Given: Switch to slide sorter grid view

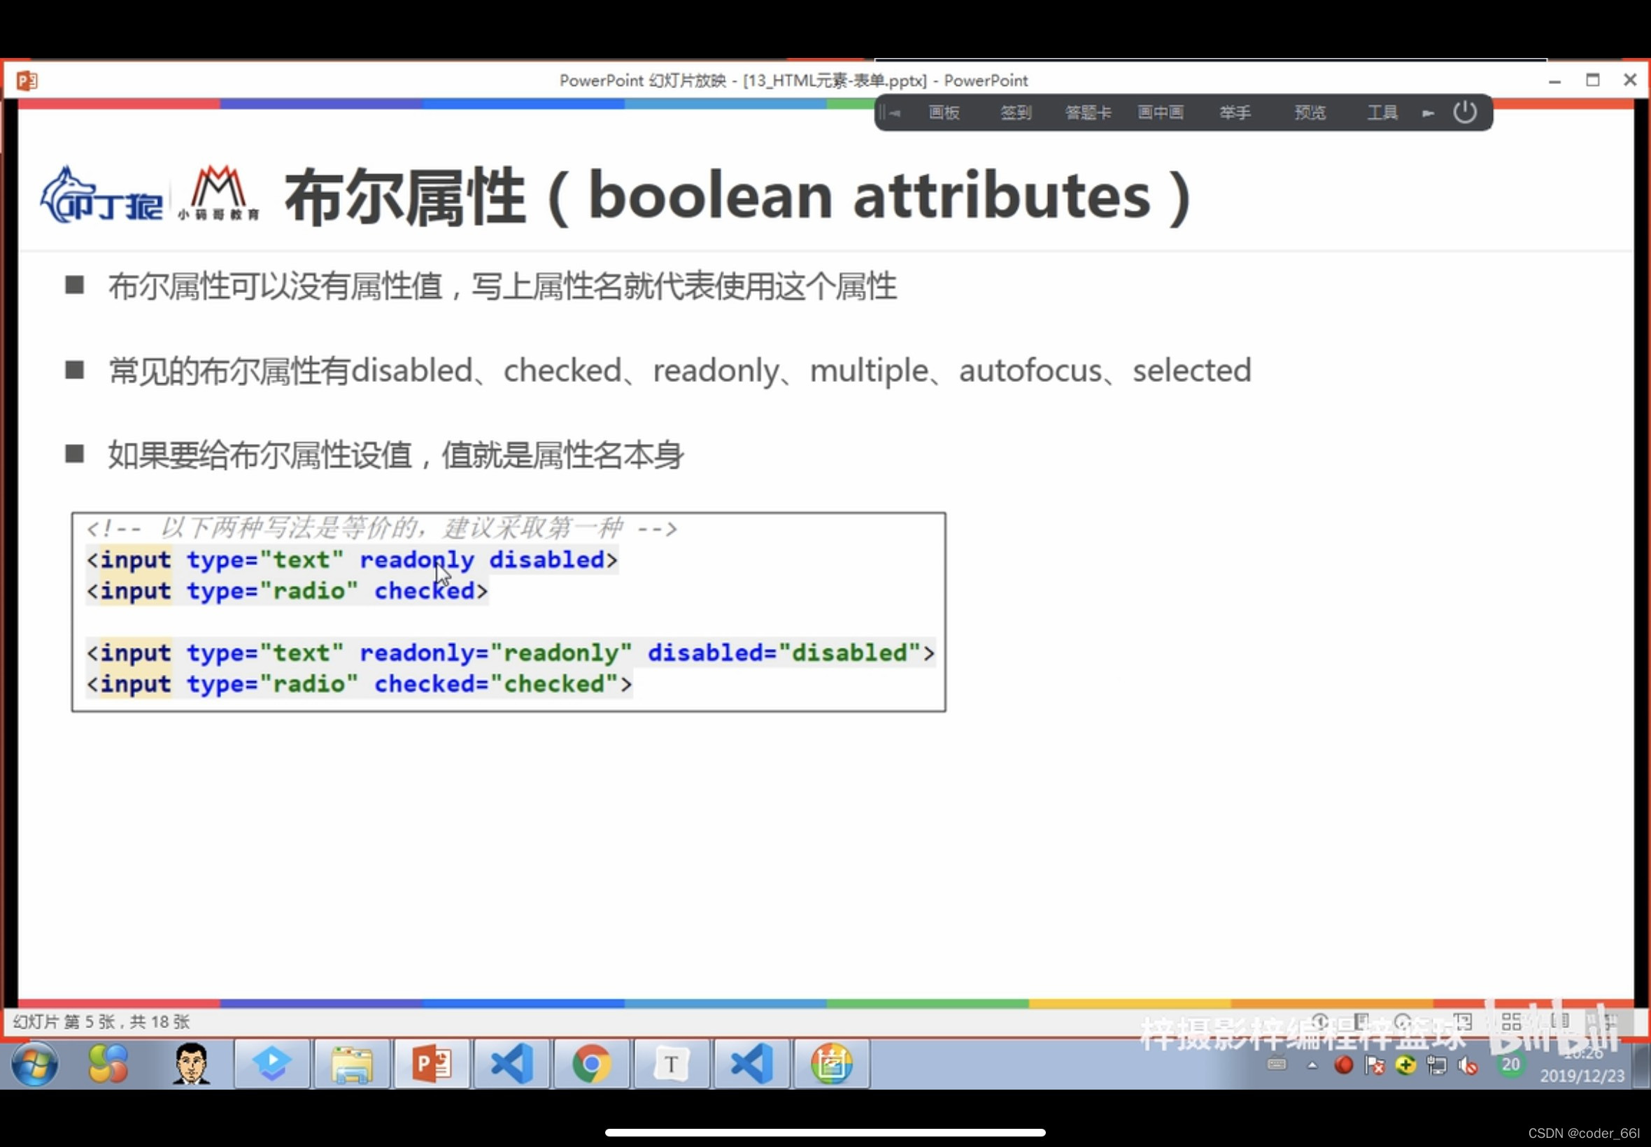Looking at the screenshot, I should tap(1511, 1021).
